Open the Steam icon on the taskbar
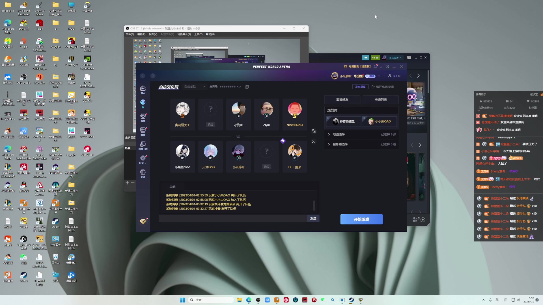Viewport: 543px width, 305px height. pyautogui.click(x=351, y=300)
